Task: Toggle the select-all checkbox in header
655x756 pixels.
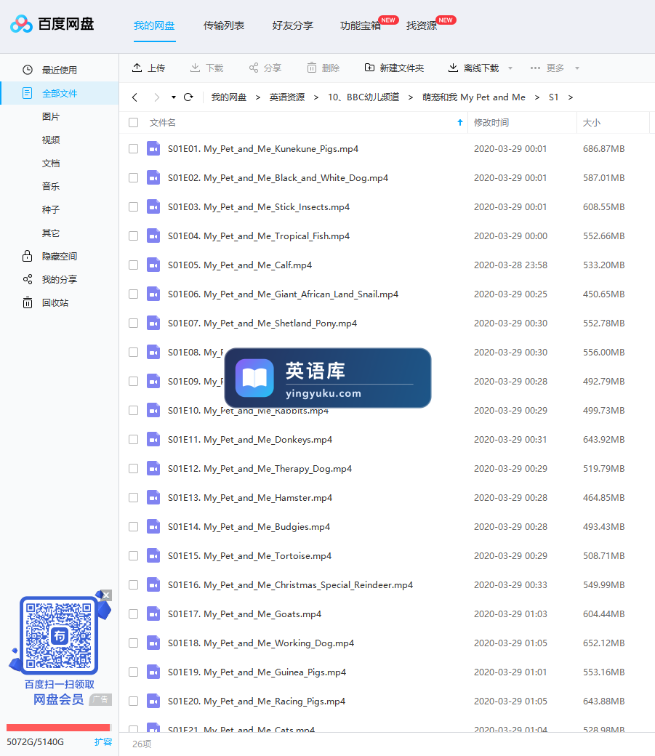Action: pos(134,122)
